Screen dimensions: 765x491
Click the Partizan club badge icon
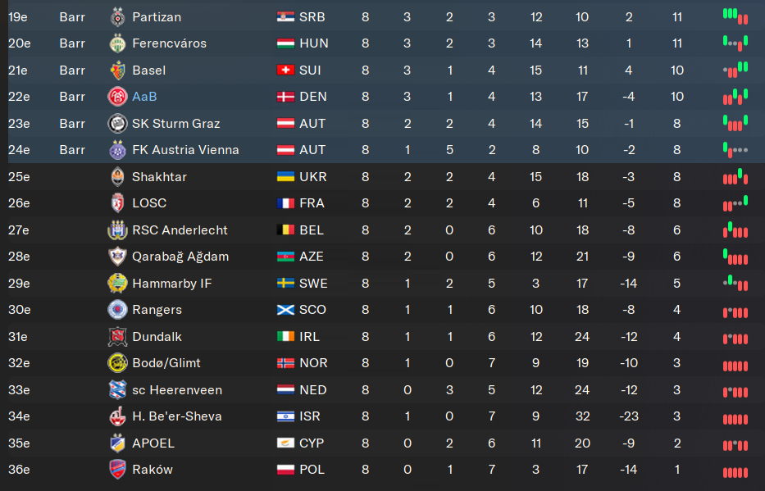117,16
